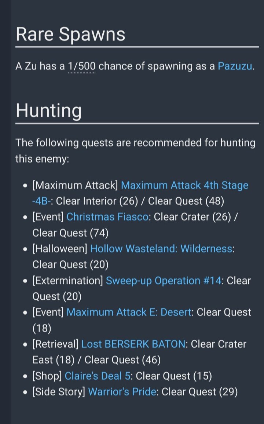Follow the Hollow Wasteland: Wilderness link

[161, 249]
